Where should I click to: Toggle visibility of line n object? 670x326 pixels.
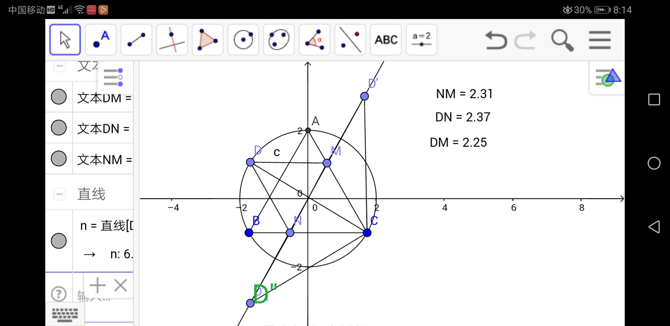tap(59, 241)
